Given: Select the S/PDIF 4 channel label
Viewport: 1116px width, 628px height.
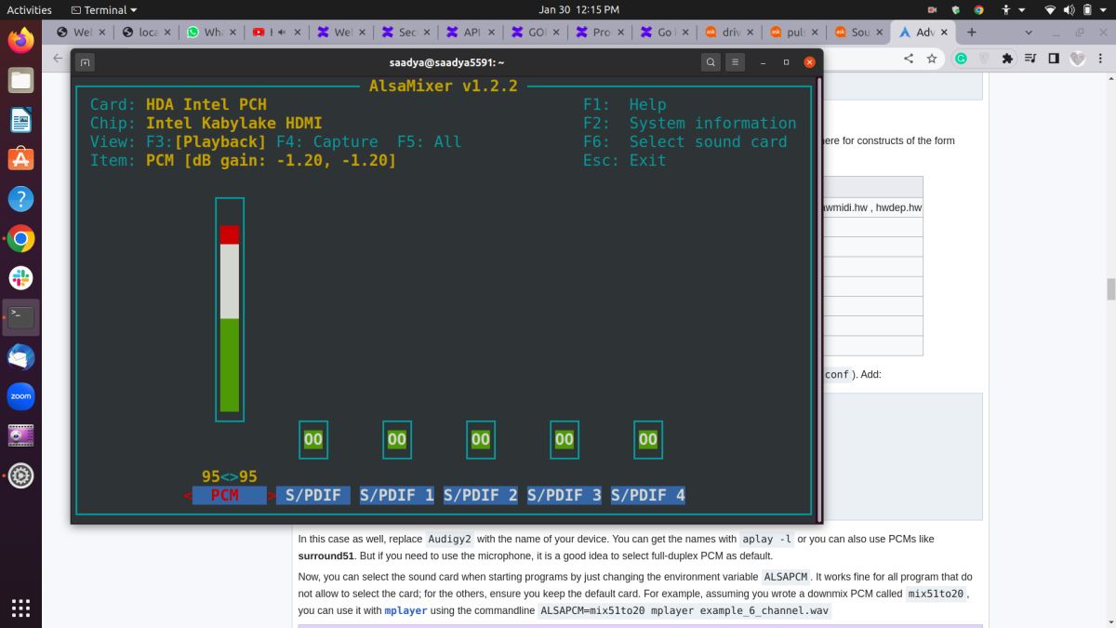Looking at the screenshot, I should [x=648, y=495].
